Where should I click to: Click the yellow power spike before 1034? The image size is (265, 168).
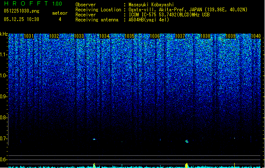(x=94, y=165)
